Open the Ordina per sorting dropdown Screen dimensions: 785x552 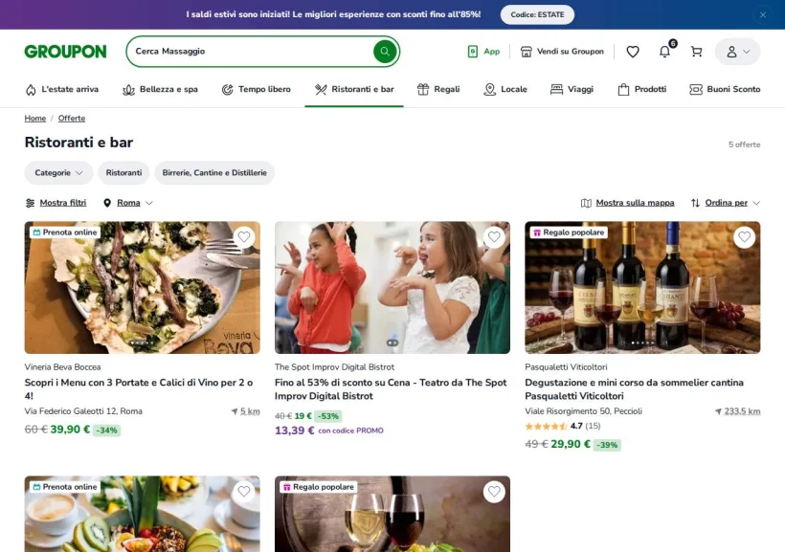point(726,203)
